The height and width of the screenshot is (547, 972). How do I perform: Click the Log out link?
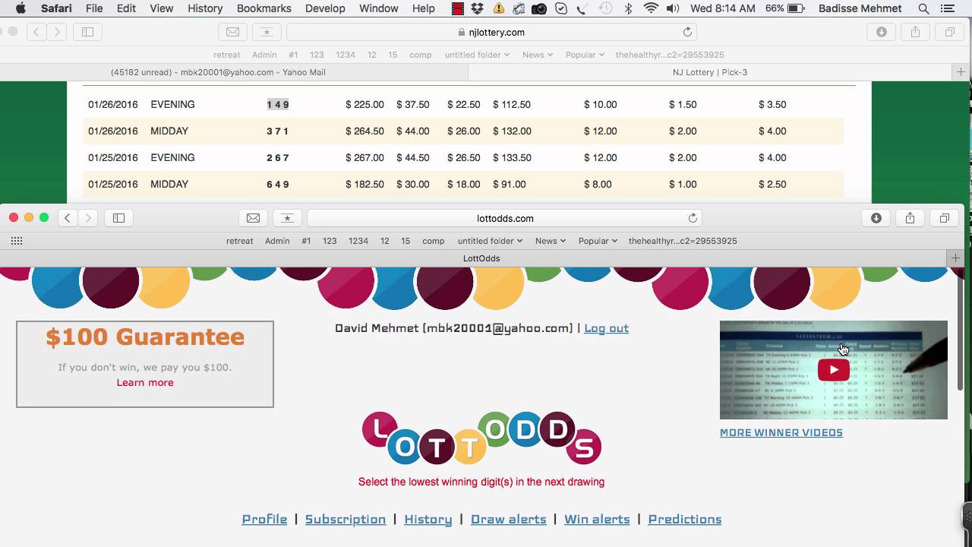pyautogui.click(x=606, y=328)
